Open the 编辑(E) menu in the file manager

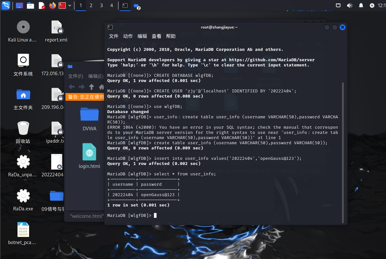coord(96,76)
